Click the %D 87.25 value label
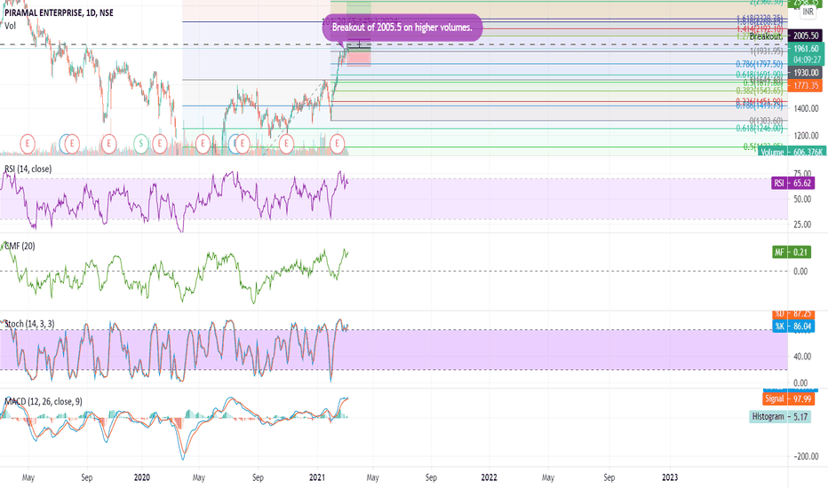Image resolution: width=828 pixels, height=488 pixels. (793, 314)
